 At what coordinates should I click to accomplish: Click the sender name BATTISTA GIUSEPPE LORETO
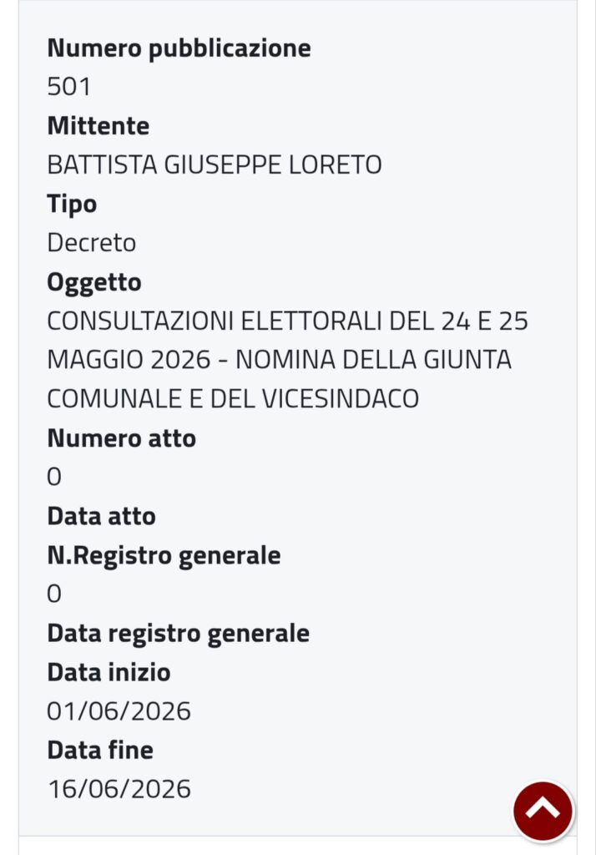[x=215, y=164]
